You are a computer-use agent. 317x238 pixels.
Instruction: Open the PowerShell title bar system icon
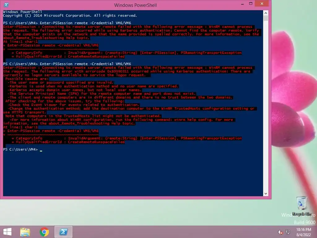(x=6, y=5)
